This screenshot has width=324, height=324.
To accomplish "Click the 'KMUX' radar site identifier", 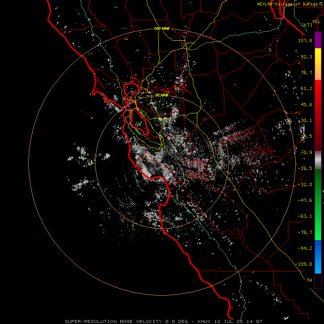I will coord(204,321).
